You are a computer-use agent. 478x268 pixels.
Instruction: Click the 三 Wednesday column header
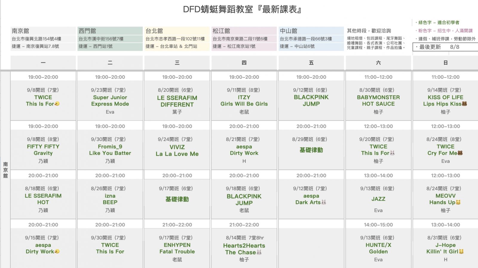177,63
